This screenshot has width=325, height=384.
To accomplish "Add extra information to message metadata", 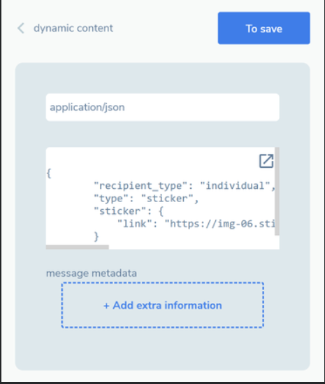I will pos(162,305).
